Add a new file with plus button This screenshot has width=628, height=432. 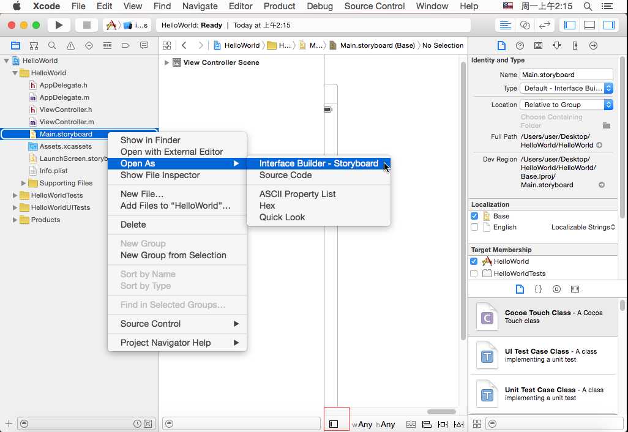(x=9, y=423)
